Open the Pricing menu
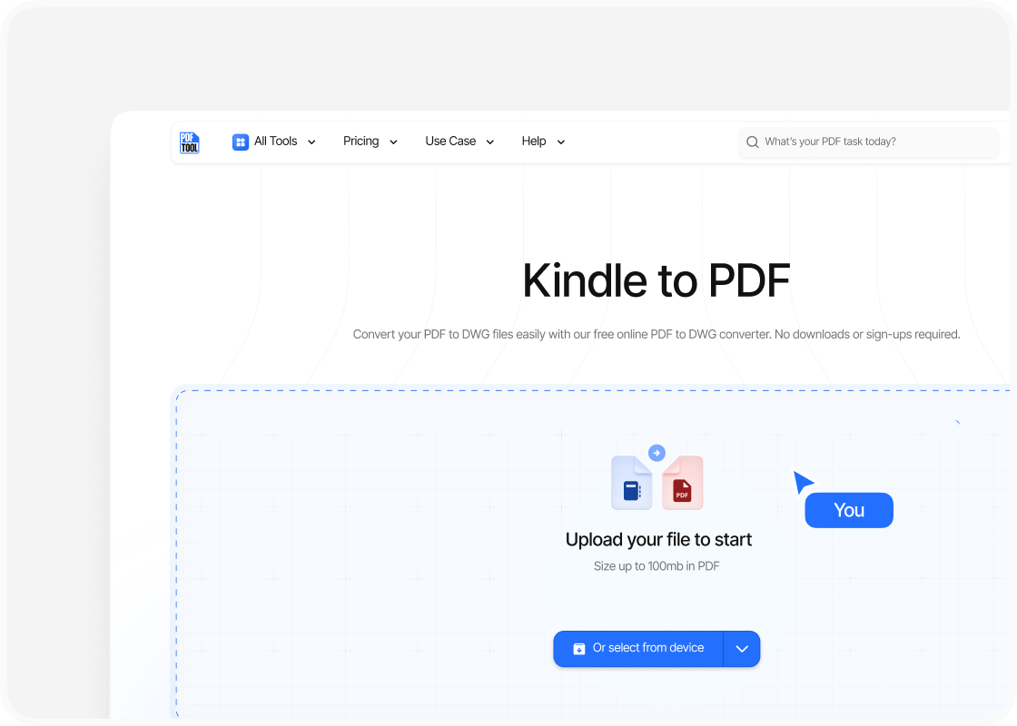The height and width of the screenshot is (726, 1017). point(370,142)
